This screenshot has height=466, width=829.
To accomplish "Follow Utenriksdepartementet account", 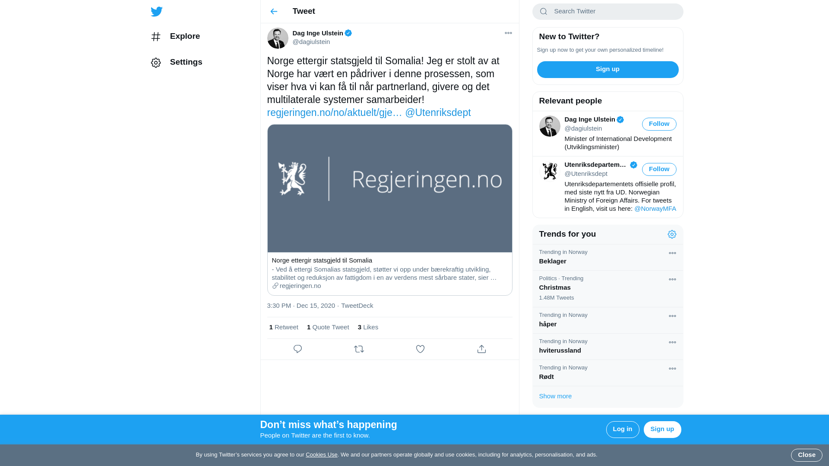I will click(x=659, y=169).
